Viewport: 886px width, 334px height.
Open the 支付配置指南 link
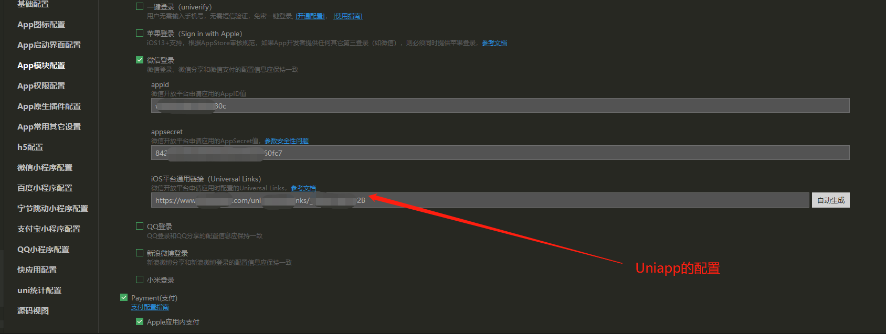tap(150, 307)
